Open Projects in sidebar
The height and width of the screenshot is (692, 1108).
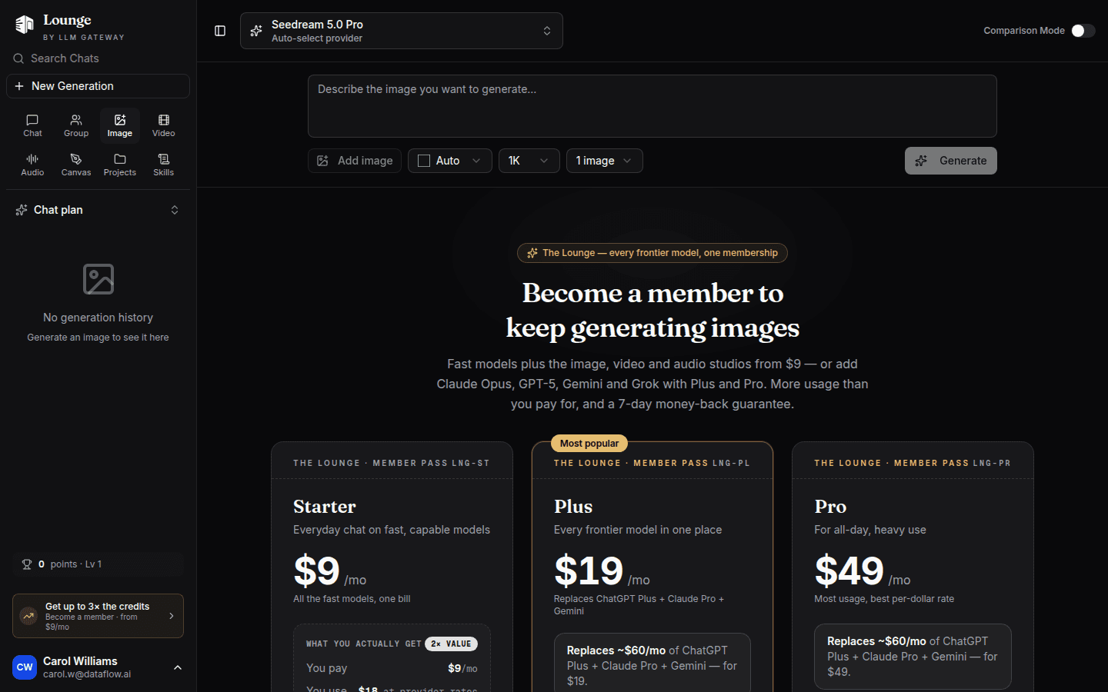[120, 165]
